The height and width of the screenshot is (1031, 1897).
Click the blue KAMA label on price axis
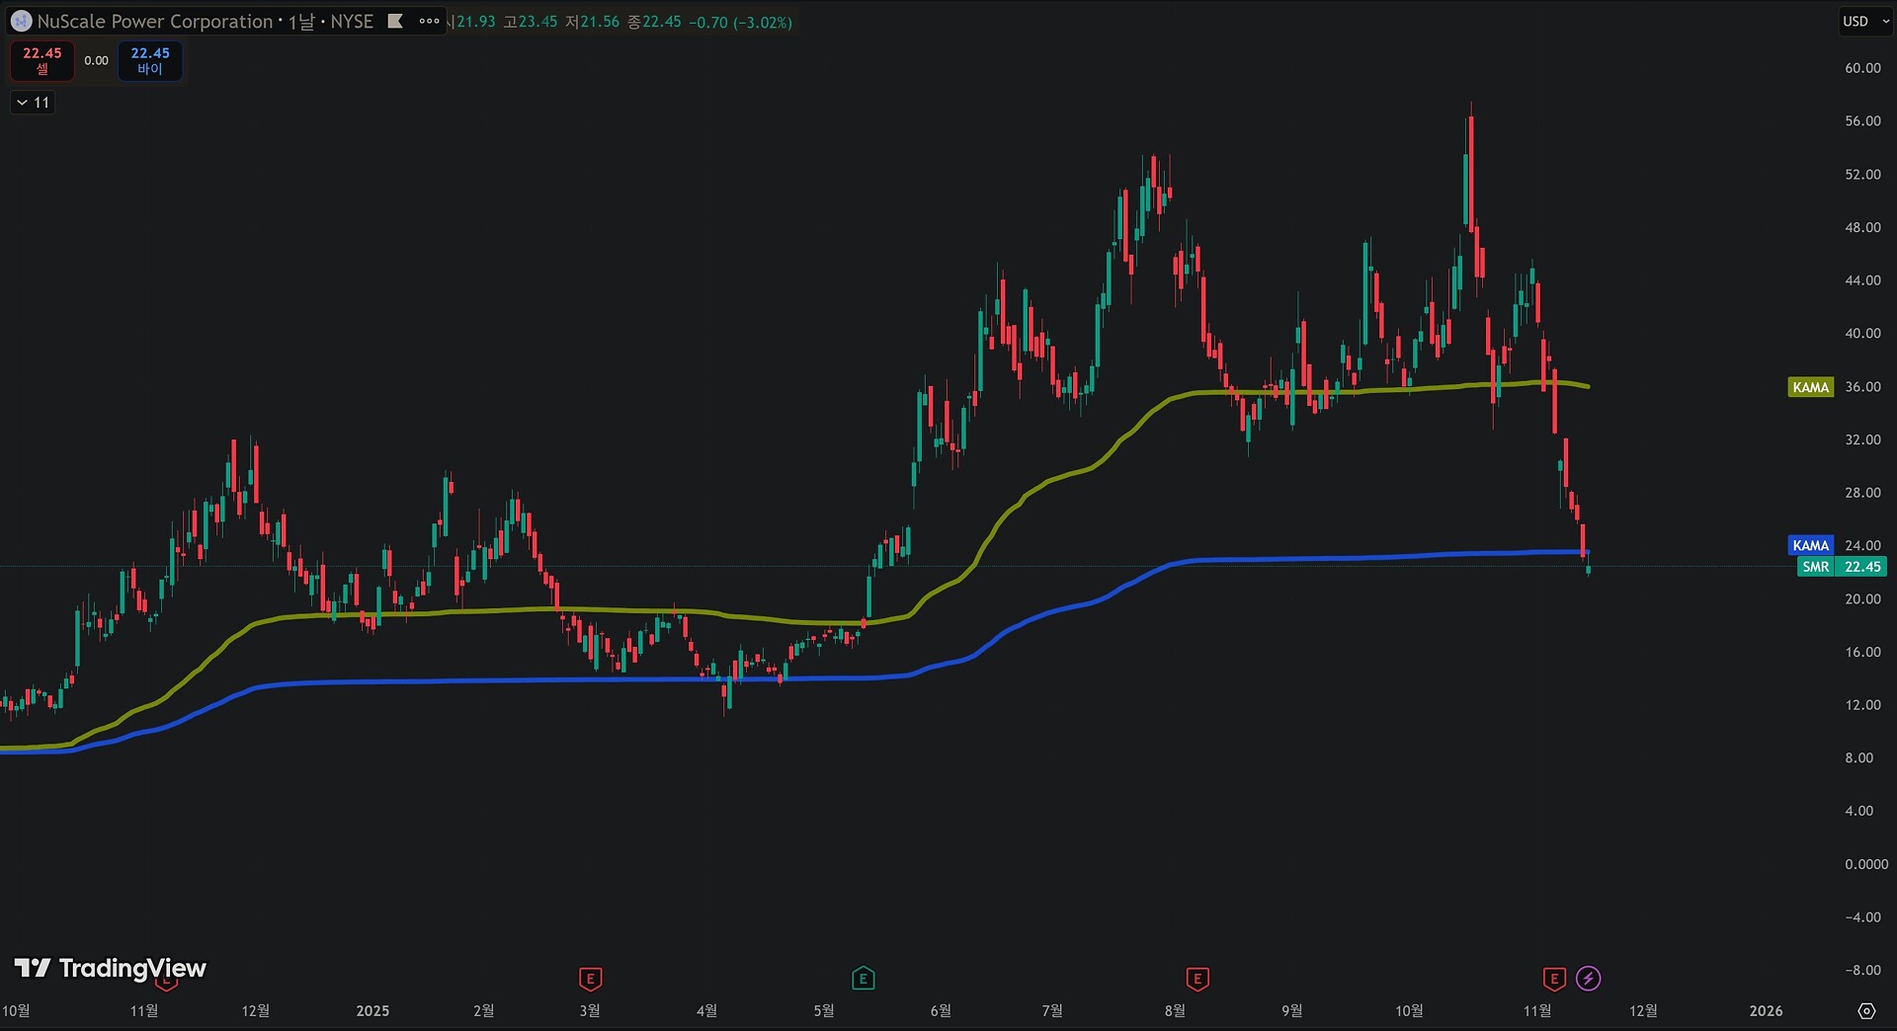pyautogui.click(x=1811, y=545)
